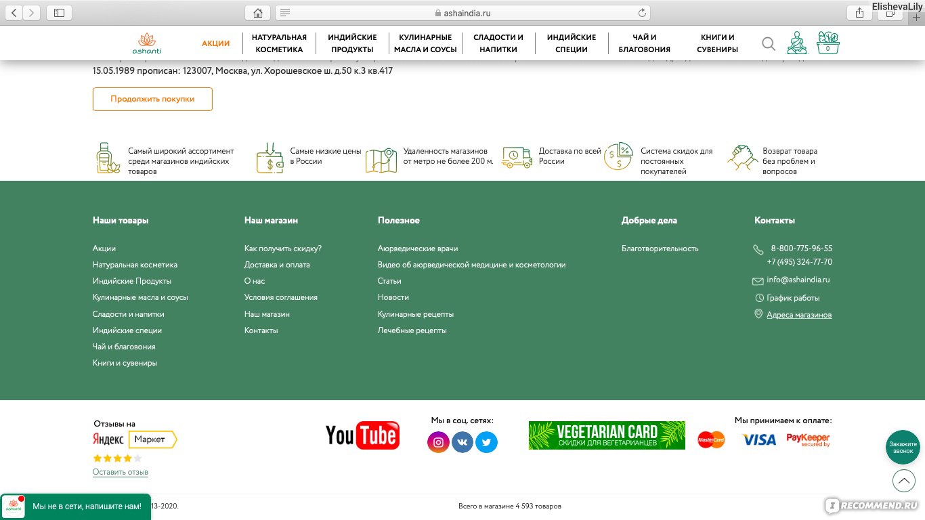This screenshot has height=520, width=925.
Task: Click the VISA payment logo
Action: [x=758, y=440]
